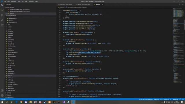Open the View menu
This screenshot has width=185, height=104.
tap(19, 1)
